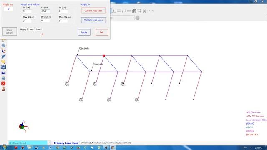Image resolution: width=267 pixels, height=150 pixels.
Task: Click the Px (kN) input field
Action: (27, 11)
